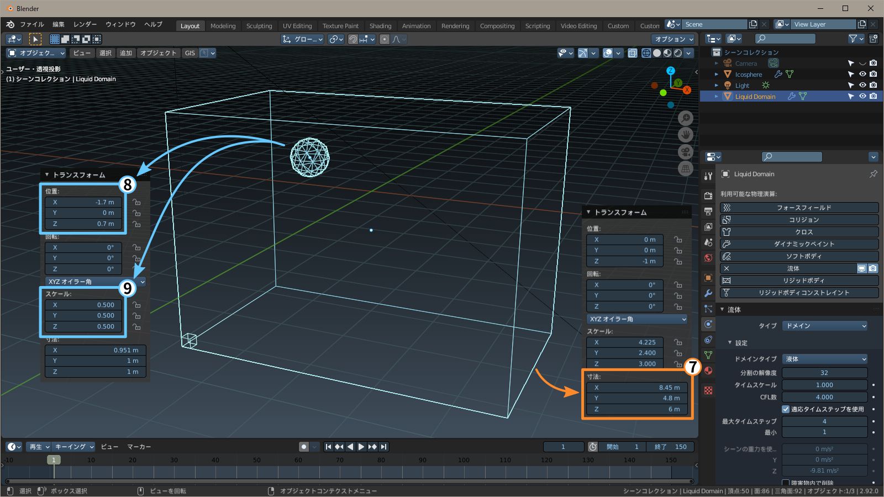Open the Scene properties tab
Image resolution: width=884 pixels, height=497 pixels.
pos(708,242)
